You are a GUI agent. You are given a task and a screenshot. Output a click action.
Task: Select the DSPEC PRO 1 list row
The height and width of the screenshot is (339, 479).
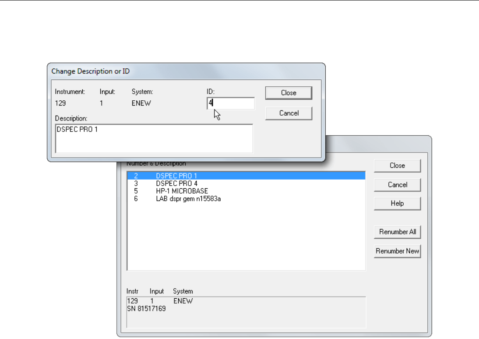tap(246, 176)
